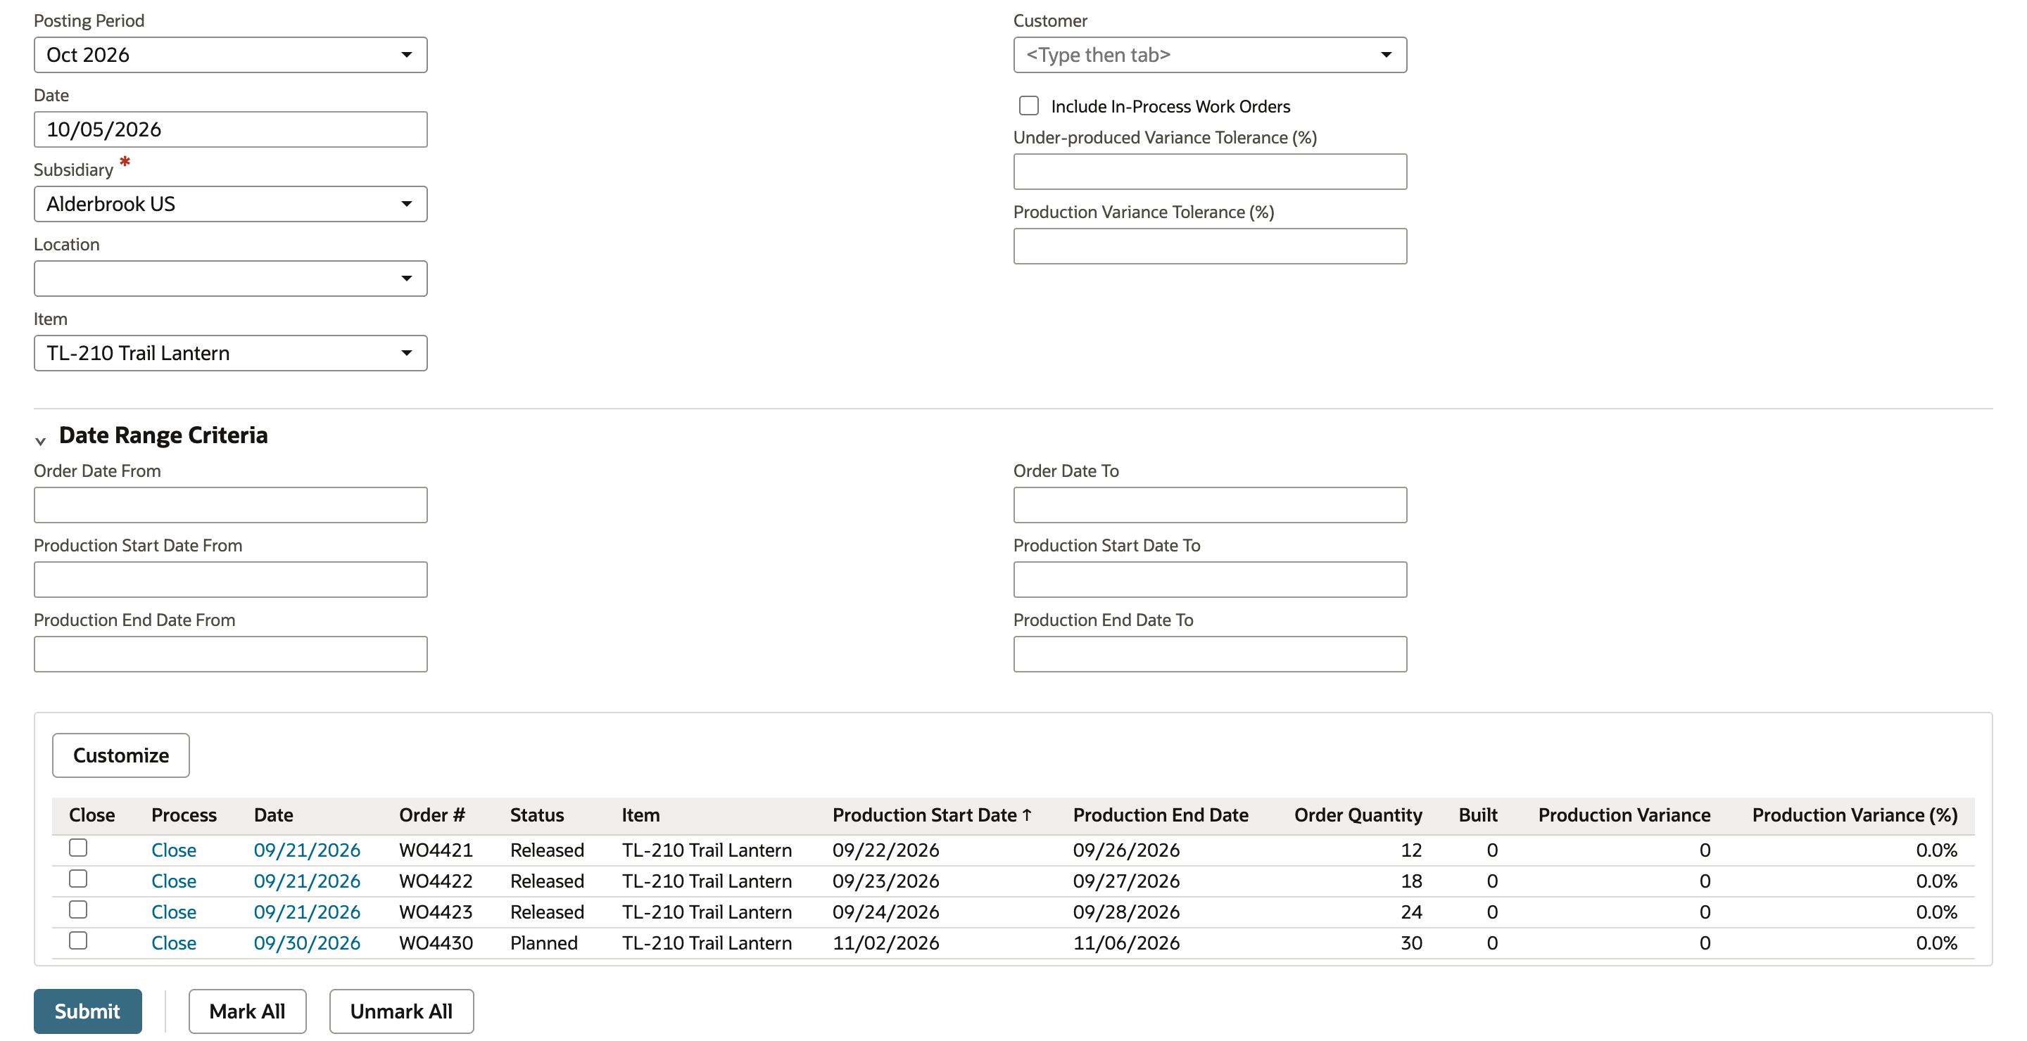
Task: Open the Subsidiary dropdown Alderbrook US
Action: click(x=229, y=205)
